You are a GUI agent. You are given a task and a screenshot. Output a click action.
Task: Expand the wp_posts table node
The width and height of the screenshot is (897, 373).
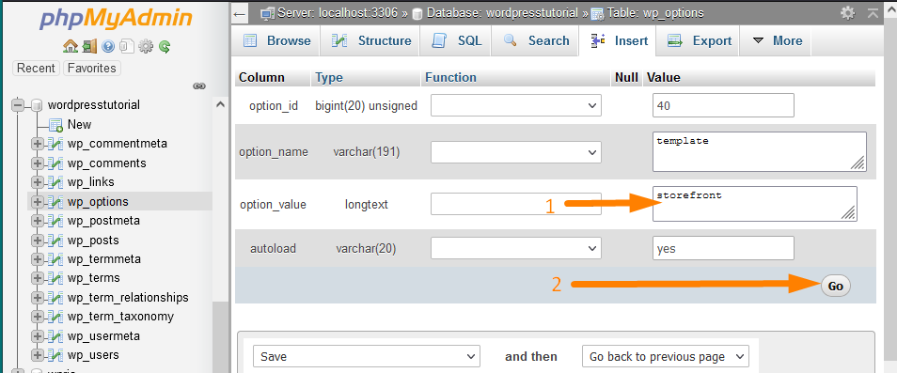pos(38,240)
